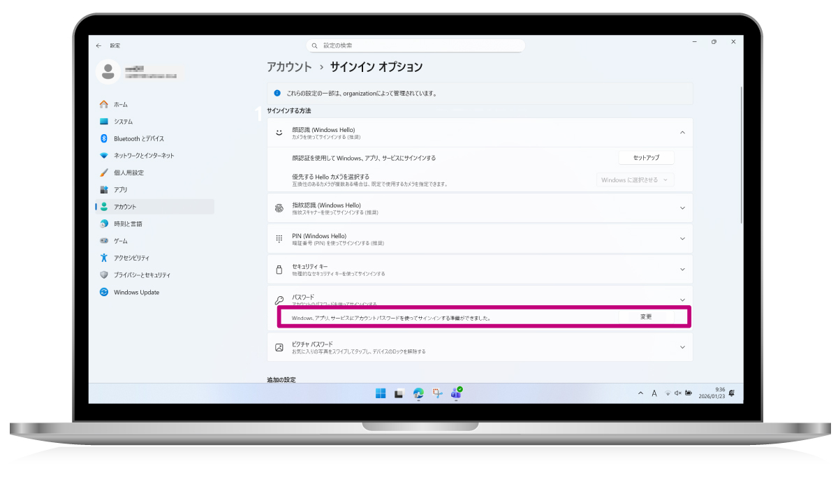Click the アクセシビリティ person icon
The image size is (838, 489).
pyautogui.click(x=104, y=258)
